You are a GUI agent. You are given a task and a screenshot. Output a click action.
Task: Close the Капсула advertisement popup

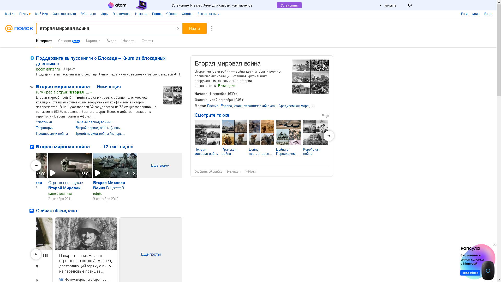494,245
